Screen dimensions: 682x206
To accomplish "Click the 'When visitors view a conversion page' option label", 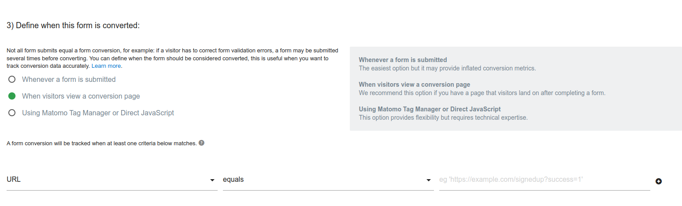I will point(81,96).
